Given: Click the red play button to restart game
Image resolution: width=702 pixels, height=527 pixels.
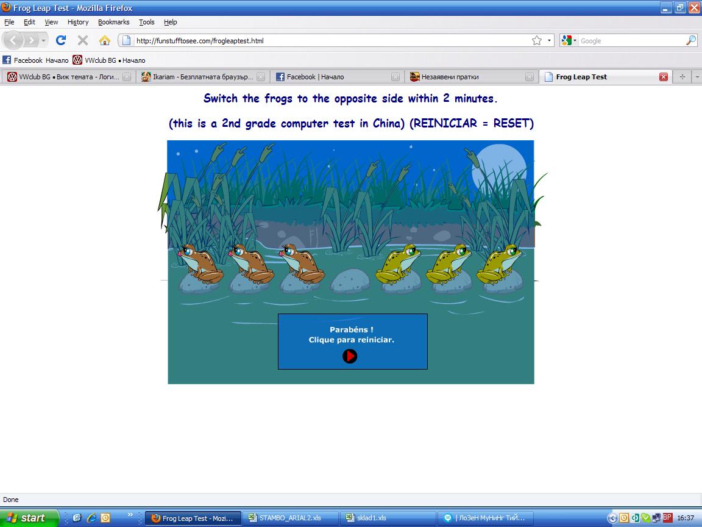Looking at the screenshot, I should (x=350, y=356).
